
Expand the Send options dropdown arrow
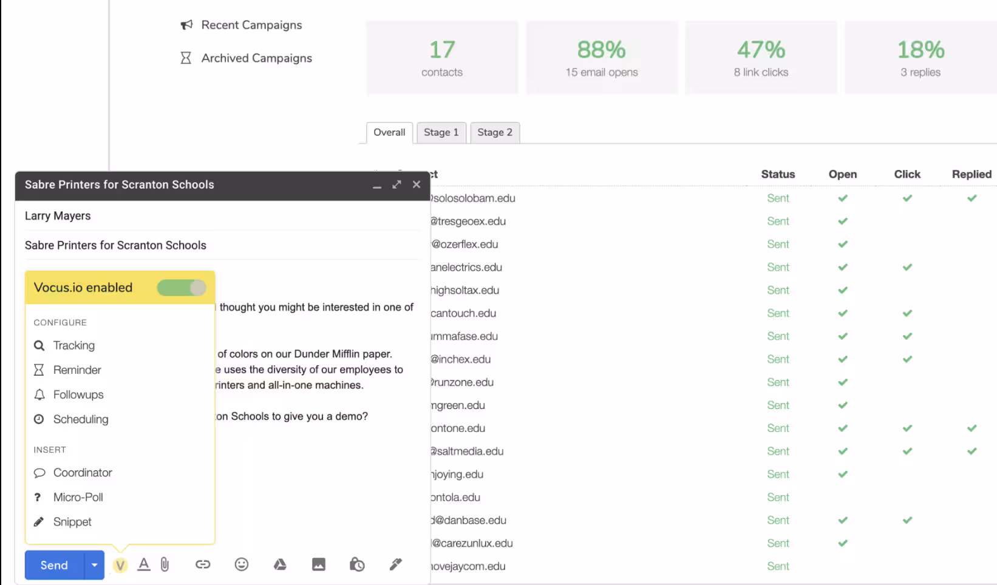coord(94,566)
